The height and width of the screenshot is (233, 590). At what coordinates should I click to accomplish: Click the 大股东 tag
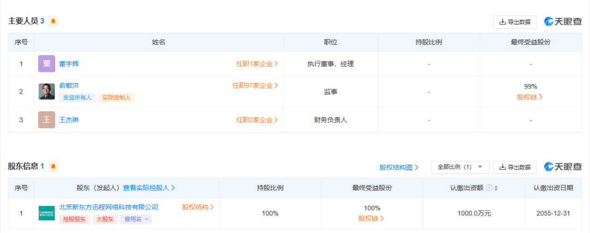tap(105, 219)
